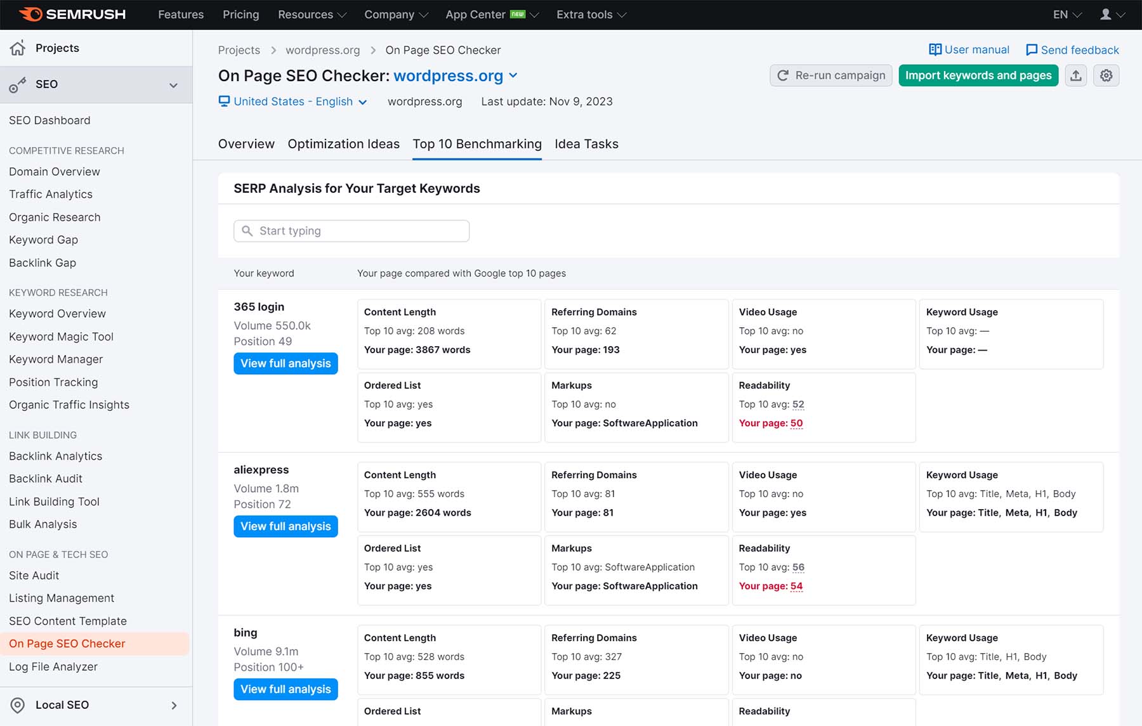1142x726 pixels.
Task: Open campaign settings via the gear icon
Action: tap(1106, 75)
